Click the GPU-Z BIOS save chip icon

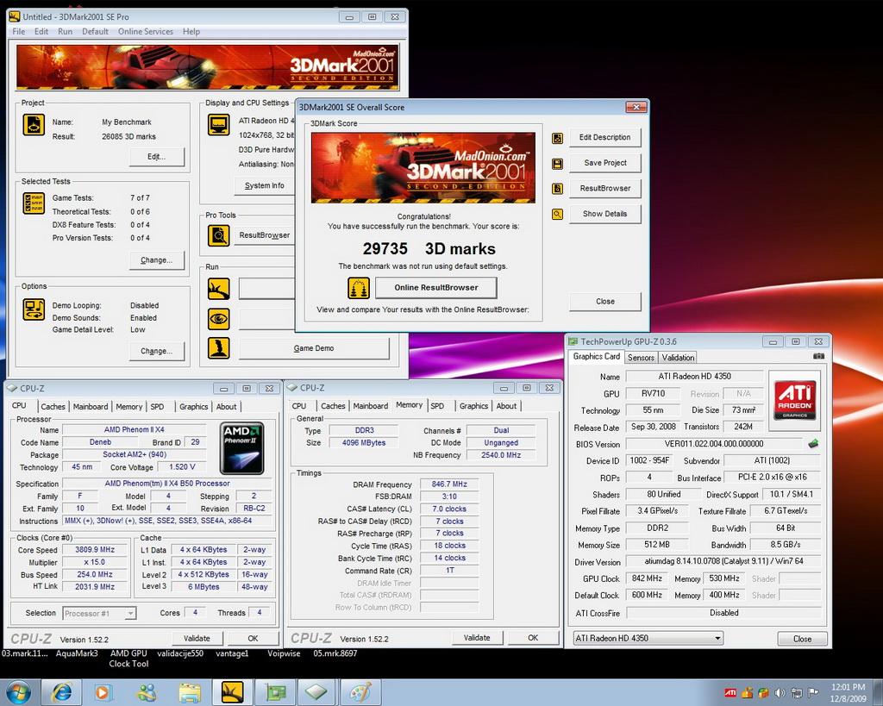click(813, 444)
